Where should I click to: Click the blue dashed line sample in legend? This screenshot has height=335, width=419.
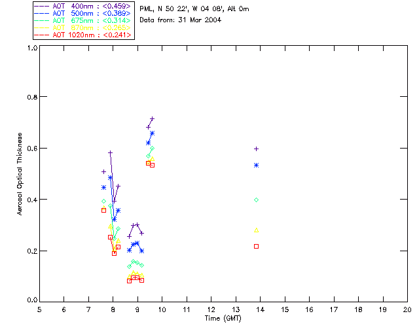42,13
